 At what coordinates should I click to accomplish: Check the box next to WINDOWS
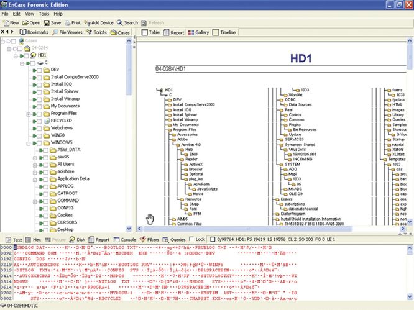click(x=39, y=143)
